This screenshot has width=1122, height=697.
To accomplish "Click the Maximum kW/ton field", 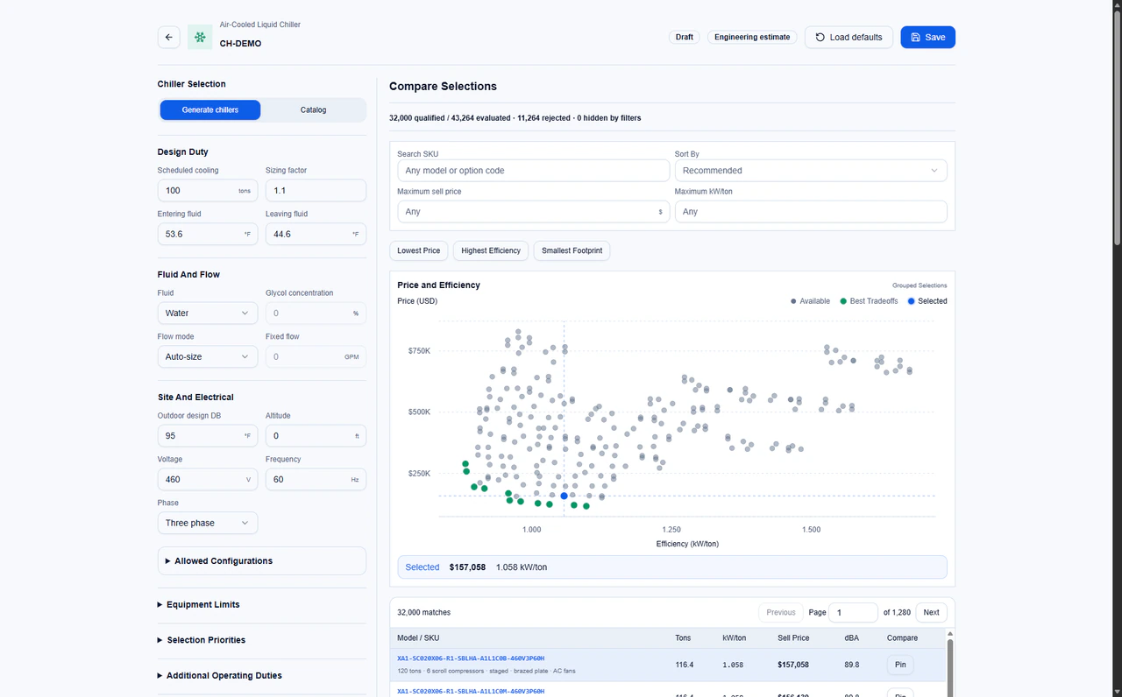I will coord(811,212).
